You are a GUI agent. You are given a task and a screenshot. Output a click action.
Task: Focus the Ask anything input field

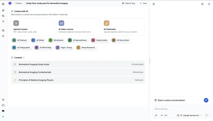coord(181,109)
